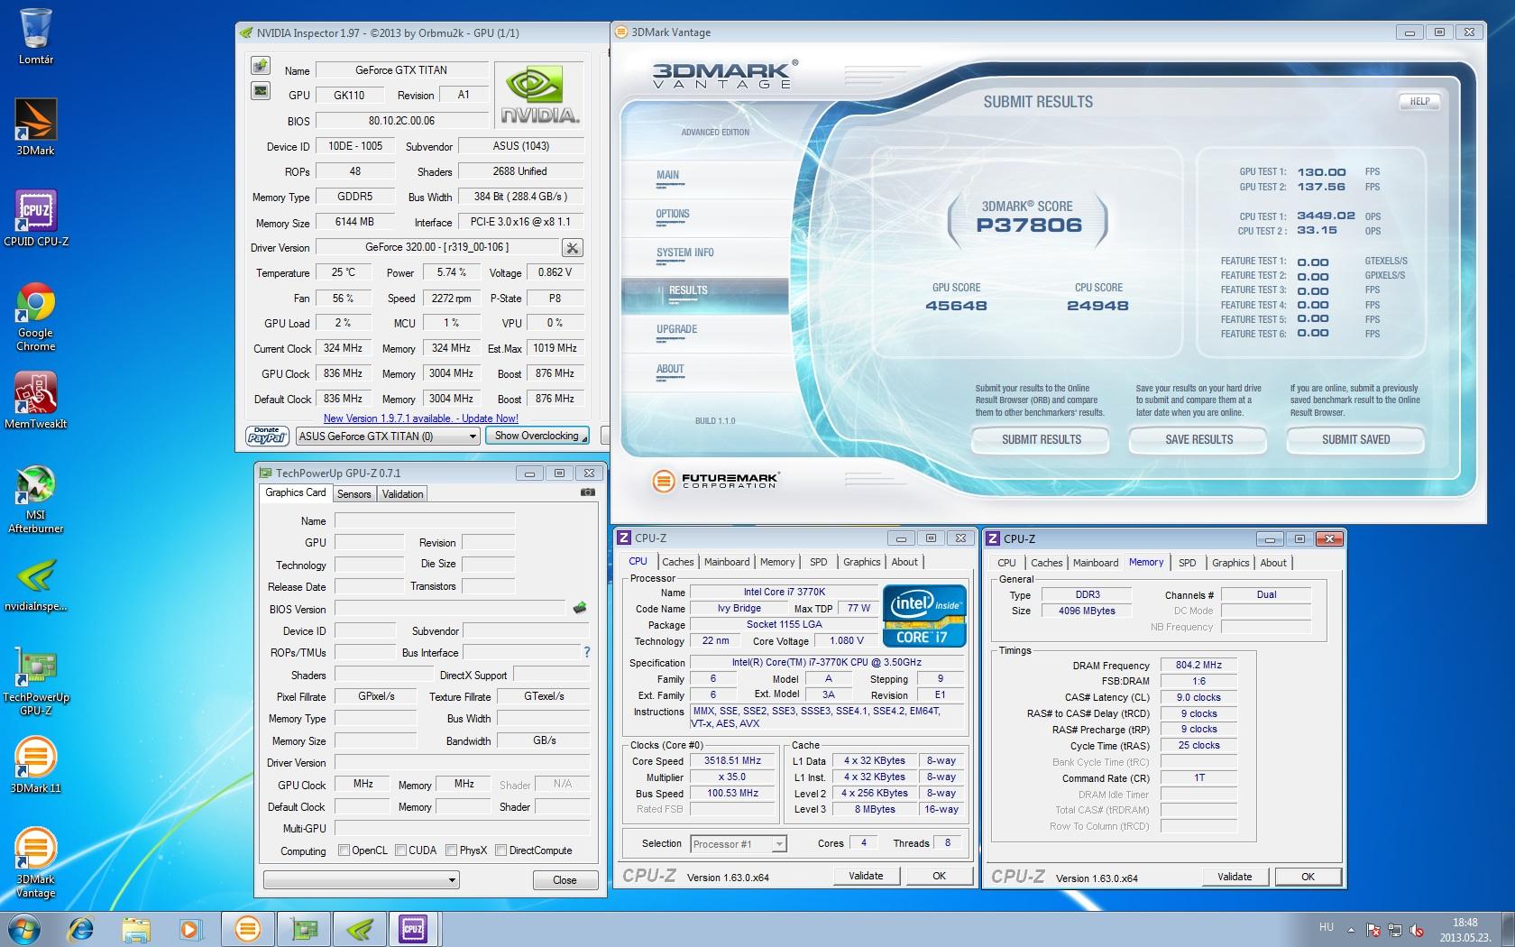The width and height of the screenshot is (1515, 947).
Task: Click the PayPal Donate icon
Action: click(267, 437)
